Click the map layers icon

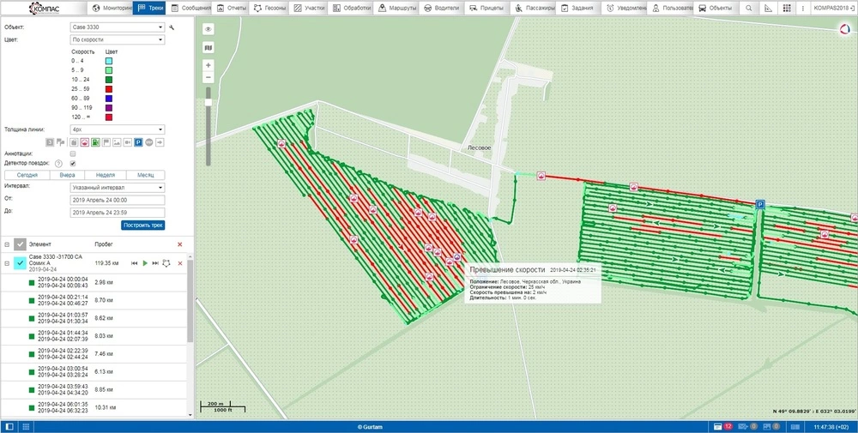[x=208, y=48]
